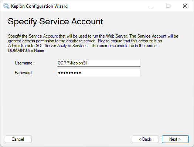194x147 pixels.
Task: Click the 'Password:' label
Action: pyautogui.click(x=24, y=73)
